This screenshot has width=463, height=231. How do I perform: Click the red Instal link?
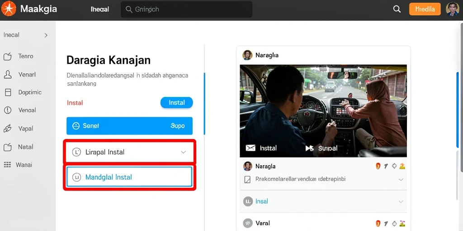[75, 103]
